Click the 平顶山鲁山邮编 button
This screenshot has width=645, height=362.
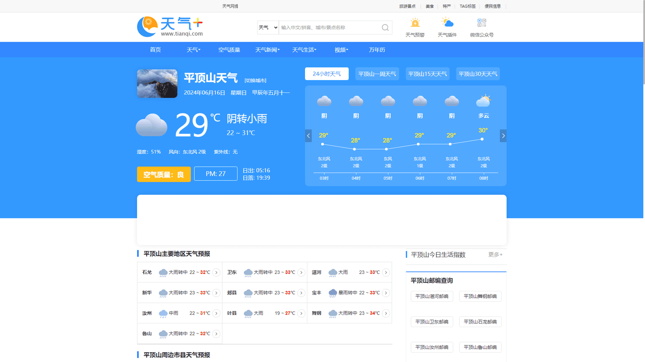pos(480,347)
